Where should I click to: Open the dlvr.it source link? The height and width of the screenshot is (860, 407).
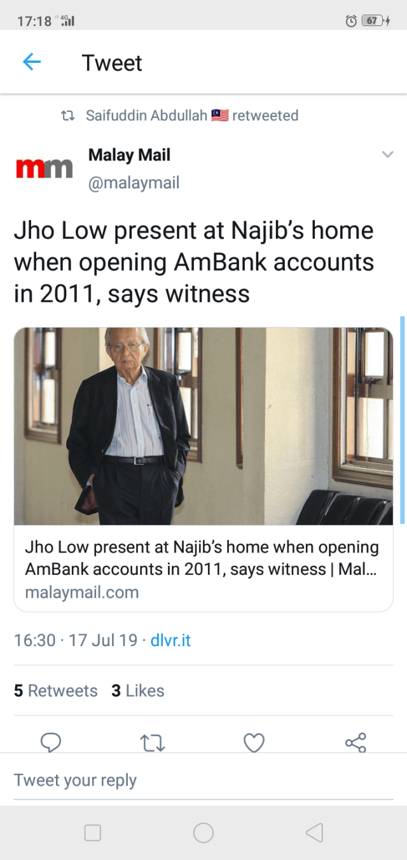[x=170, y=640]
